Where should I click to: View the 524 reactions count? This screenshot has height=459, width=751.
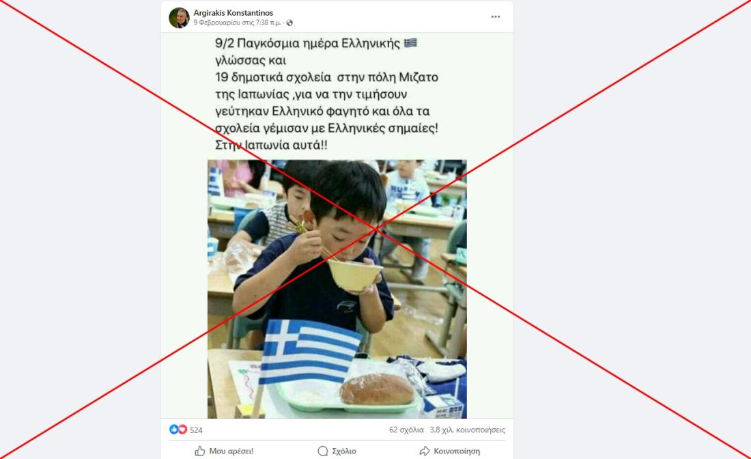click(196, 430)
